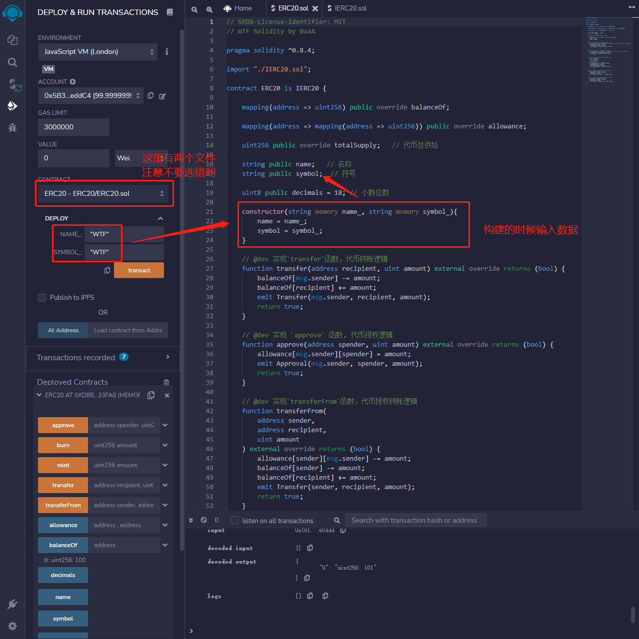The width and height of the screenshot is (639, 639).
Task: Open the Environment dropdown JavaScript VM
Action: coord(98,52)
